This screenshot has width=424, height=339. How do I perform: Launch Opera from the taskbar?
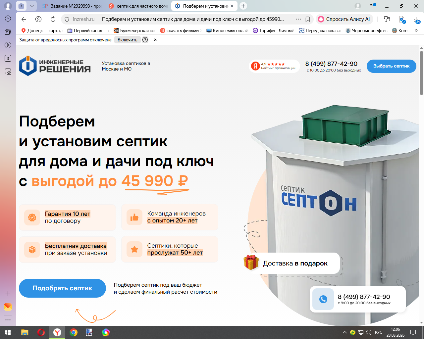click(x=41, y=332)
